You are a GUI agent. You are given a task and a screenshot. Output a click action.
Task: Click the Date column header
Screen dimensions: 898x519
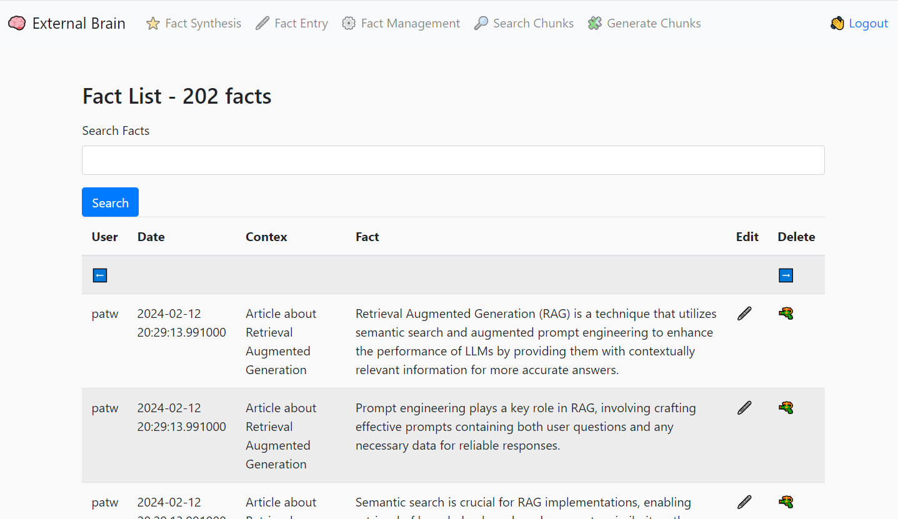[151, 237]
